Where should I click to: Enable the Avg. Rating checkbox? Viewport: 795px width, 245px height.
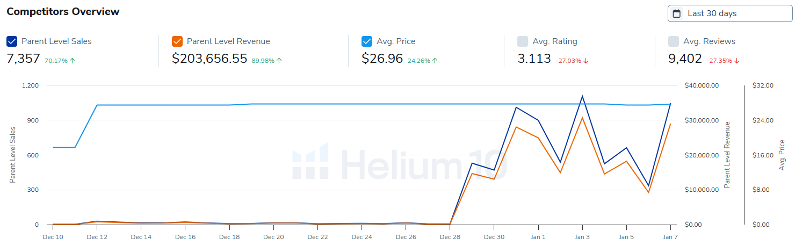522,41
